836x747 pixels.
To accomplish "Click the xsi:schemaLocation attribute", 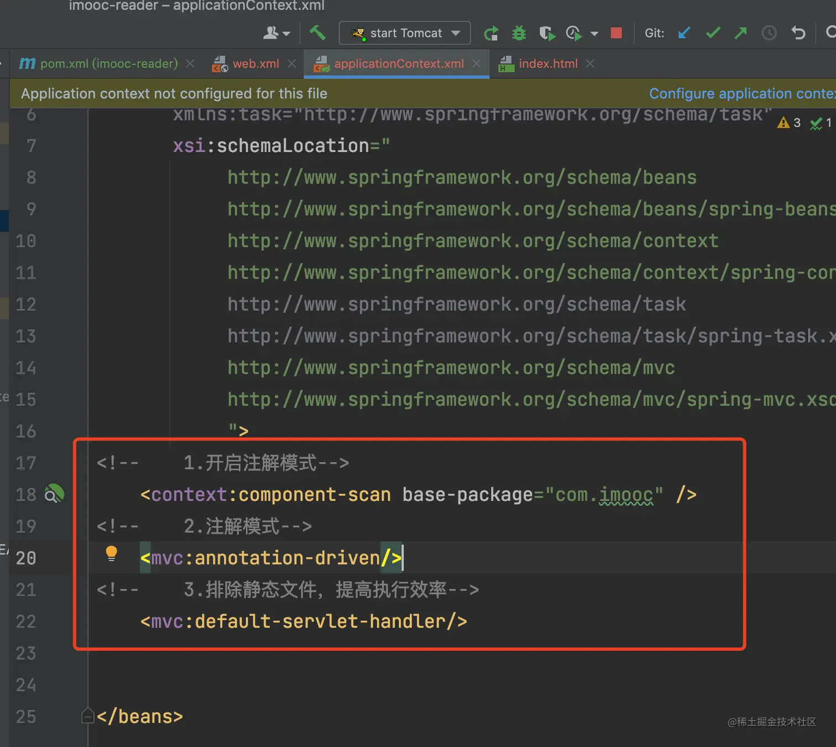I will tap(271, 146).
